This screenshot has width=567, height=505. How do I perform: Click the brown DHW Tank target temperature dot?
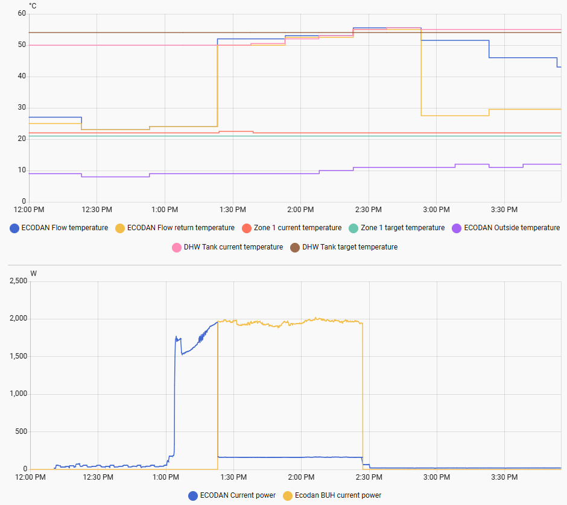point(295,247)
